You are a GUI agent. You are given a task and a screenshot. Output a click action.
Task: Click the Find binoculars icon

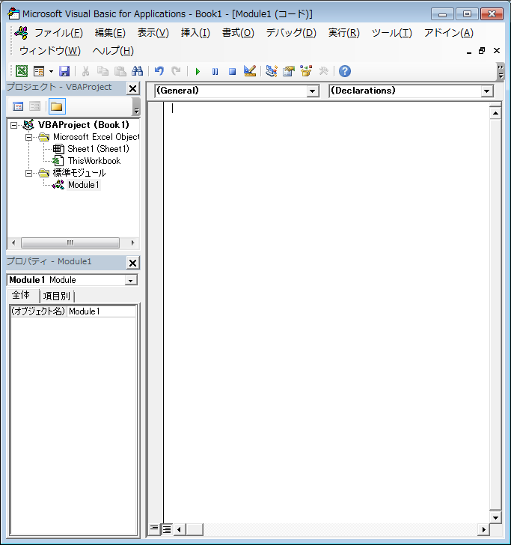(137, 71)
